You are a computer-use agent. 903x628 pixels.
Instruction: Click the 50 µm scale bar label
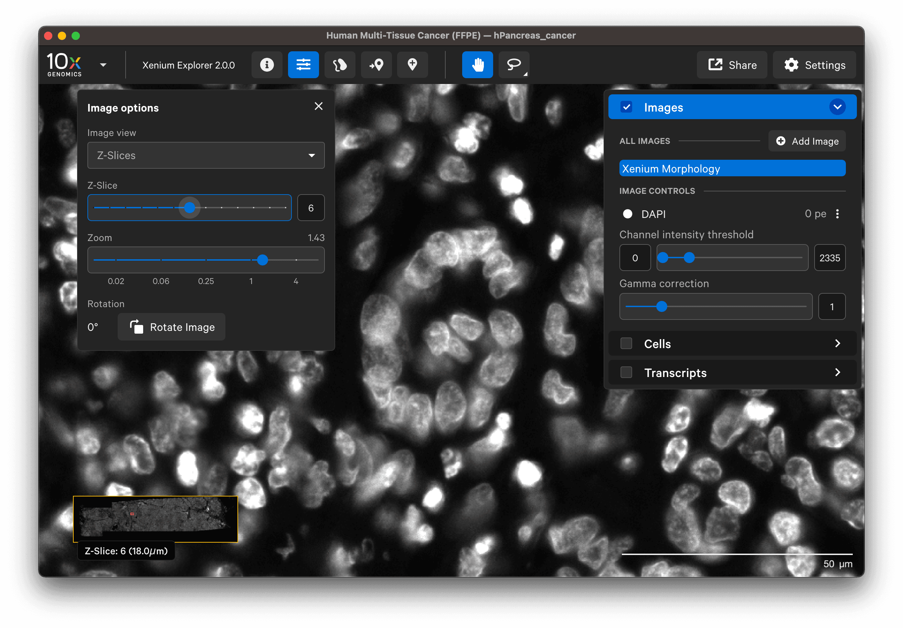click(838, 564)
